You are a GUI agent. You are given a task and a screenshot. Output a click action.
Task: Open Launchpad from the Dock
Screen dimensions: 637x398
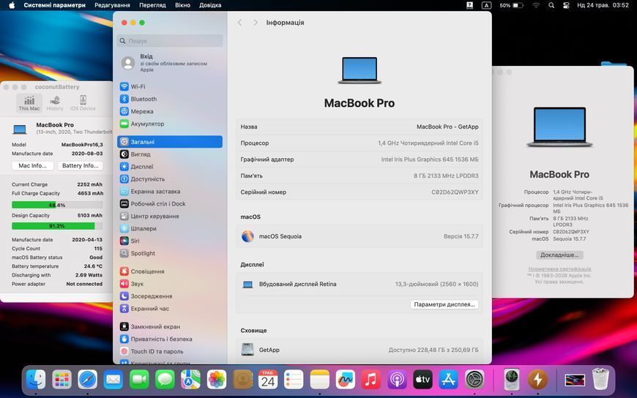click(x=62, y=380)
